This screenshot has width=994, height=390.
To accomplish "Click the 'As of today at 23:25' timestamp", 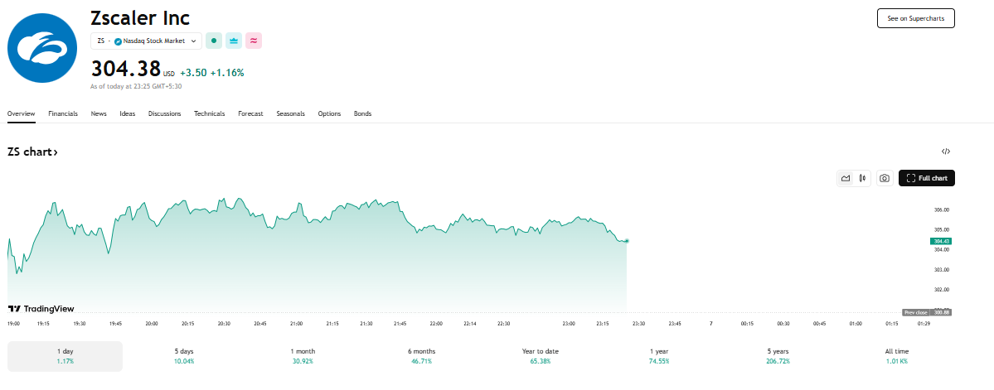I will (136, 86).
